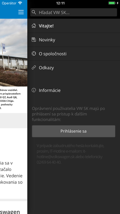Click the 12:11 clock in status bar
This screenshot has width=120, height=214.
pos(60,3)
